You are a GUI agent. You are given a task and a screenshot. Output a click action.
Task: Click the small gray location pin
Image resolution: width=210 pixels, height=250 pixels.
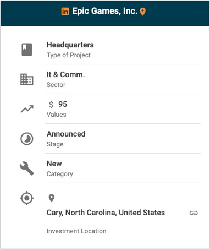(52, 198)
